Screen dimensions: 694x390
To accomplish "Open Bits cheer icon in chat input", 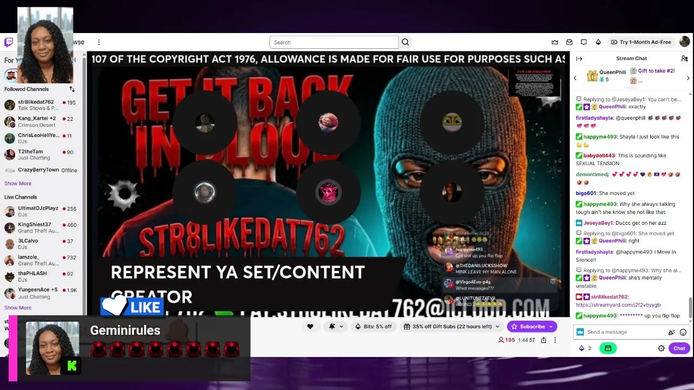I will [672, 332].
